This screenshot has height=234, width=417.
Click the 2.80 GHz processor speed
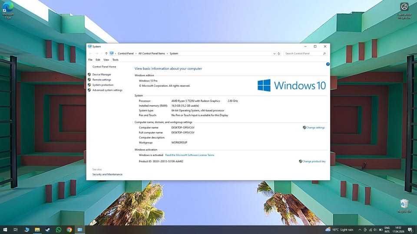point(233,101)
